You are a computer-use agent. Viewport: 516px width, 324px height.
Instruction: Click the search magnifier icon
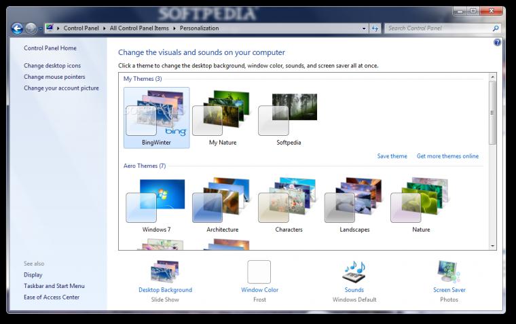click(x=496, y=29)
